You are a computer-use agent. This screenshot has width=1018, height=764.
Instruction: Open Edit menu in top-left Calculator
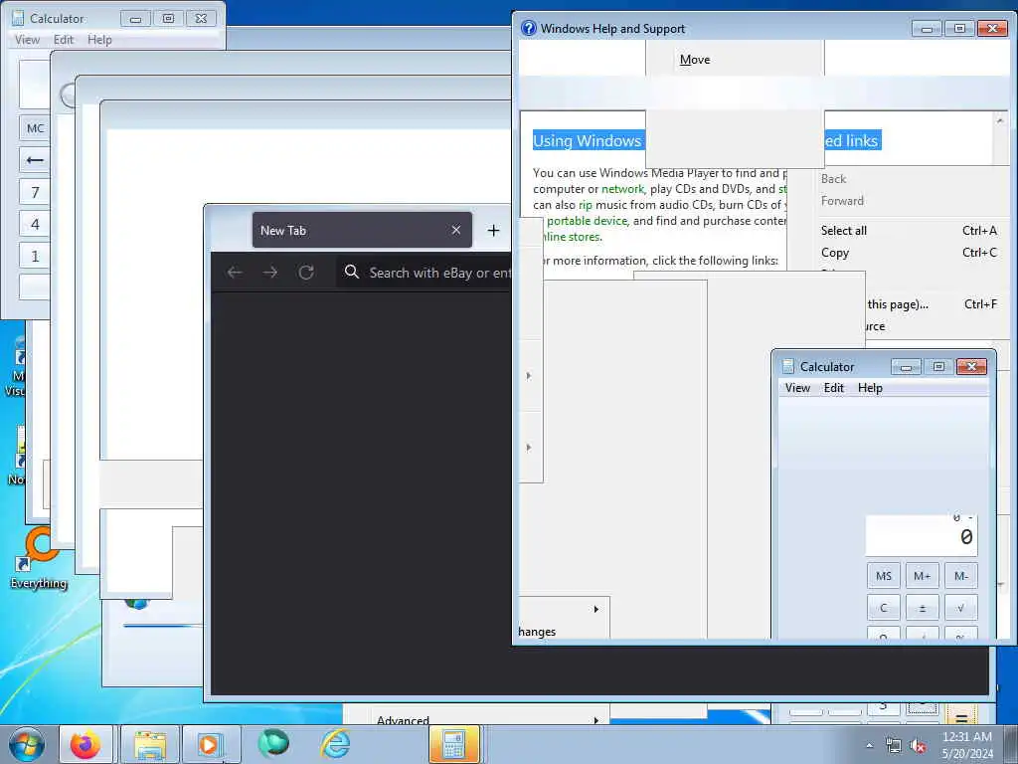[x=64, y=40]
